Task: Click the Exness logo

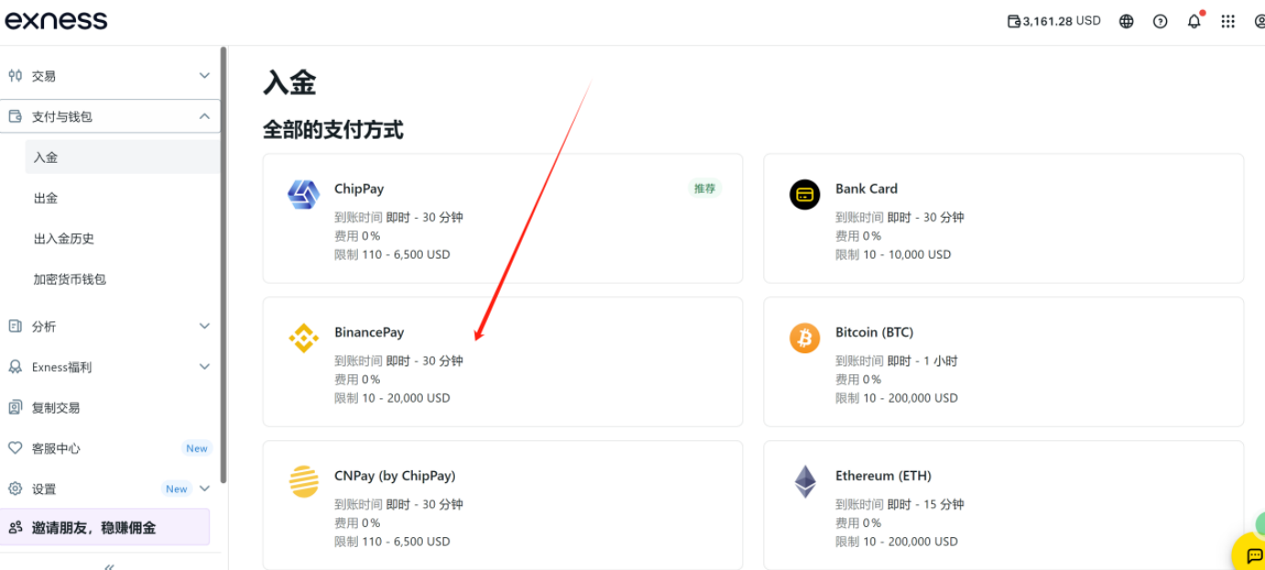Action: [56, 20]
